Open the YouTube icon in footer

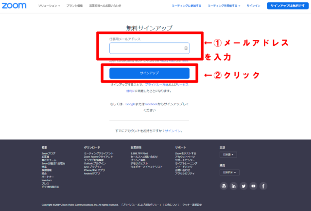click(253, 186)
